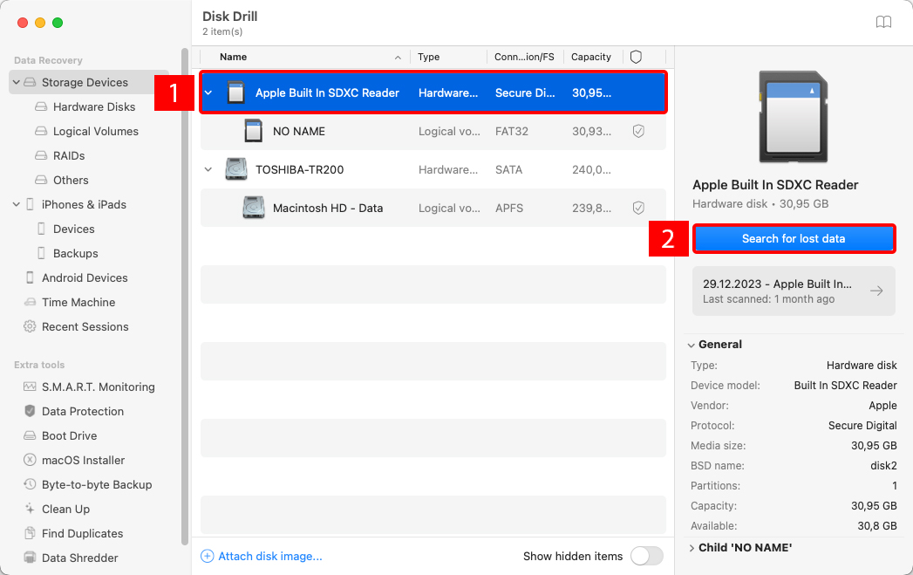Select the Macintosh HD - Data row

[433, 208]
